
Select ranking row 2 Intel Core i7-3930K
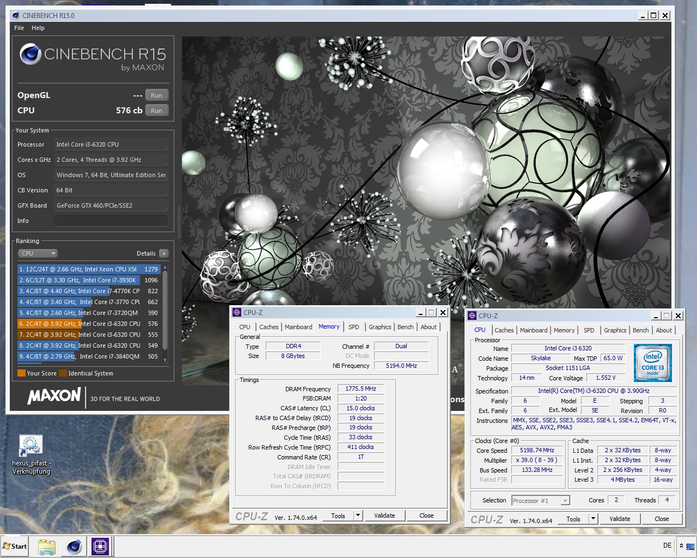coord(89,280)
